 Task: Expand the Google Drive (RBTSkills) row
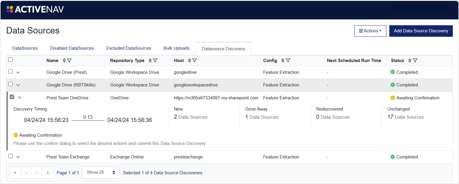[18, 85]
